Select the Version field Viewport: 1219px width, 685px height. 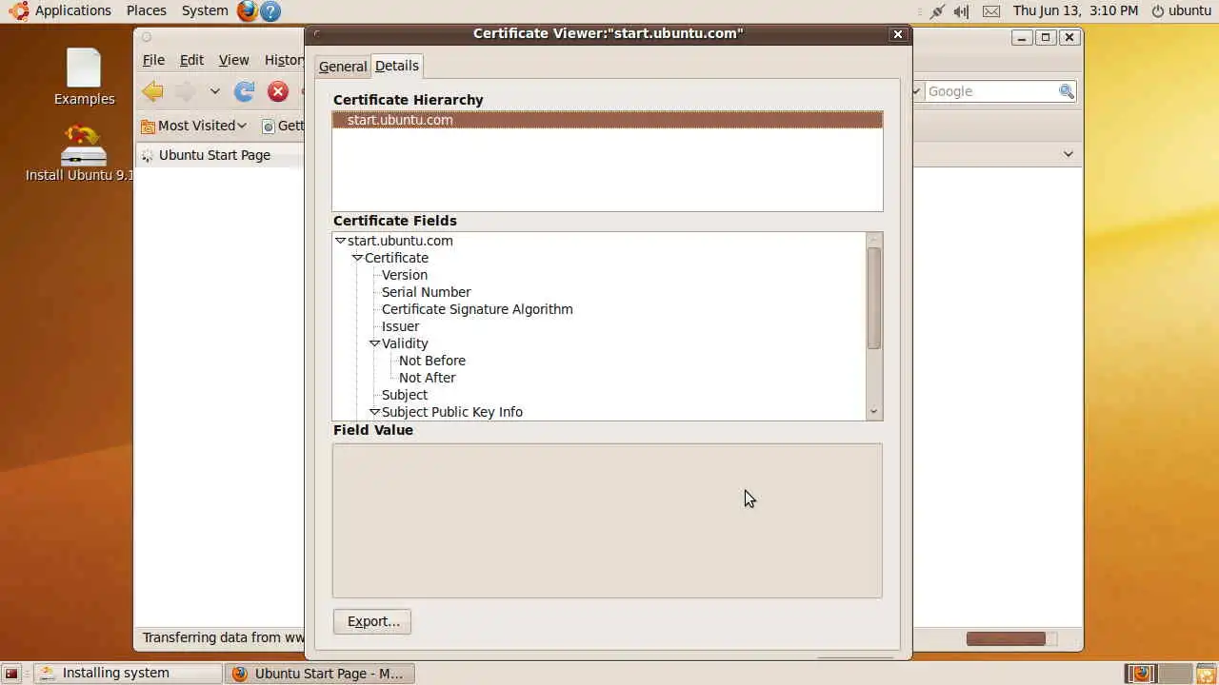(405, 275)
